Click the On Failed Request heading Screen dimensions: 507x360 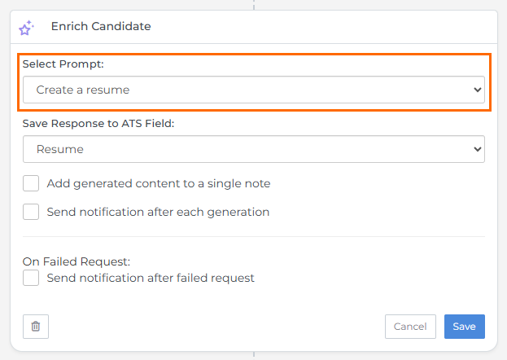coord(76,261)
